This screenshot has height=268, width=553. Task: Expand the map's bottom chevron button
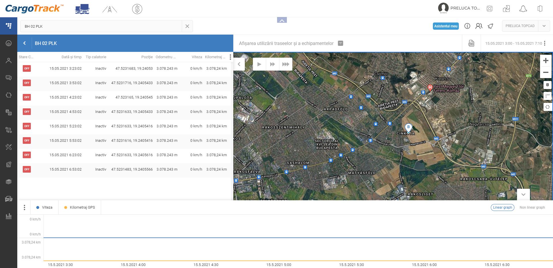[x=523, y=195]
